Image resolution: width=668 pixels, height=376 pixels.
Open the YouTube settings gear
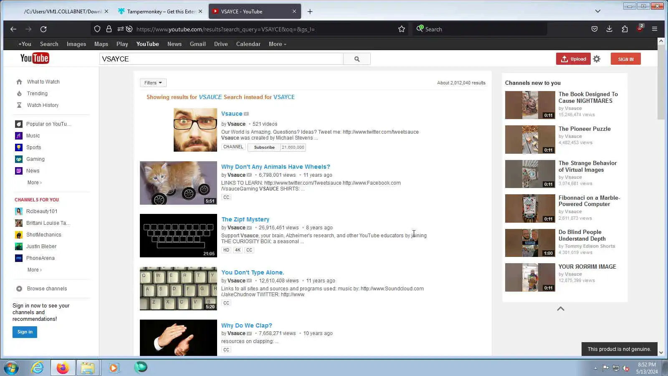click(x=597, y=59)
